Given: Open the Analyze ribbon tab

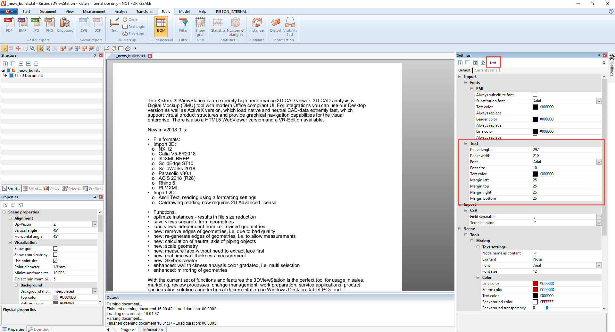Looking at the screenshot, I should coord(121,12).
